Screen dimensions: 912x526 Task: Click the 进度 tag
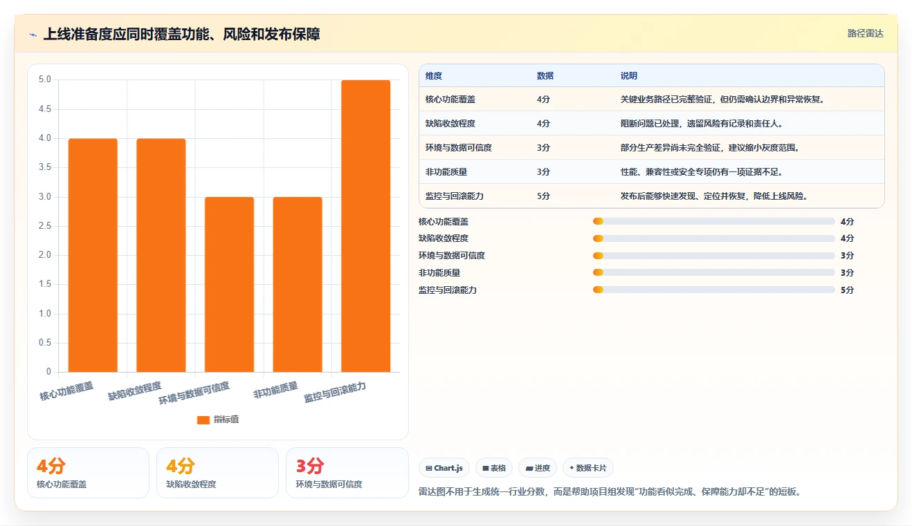click(x=538, y=468)
